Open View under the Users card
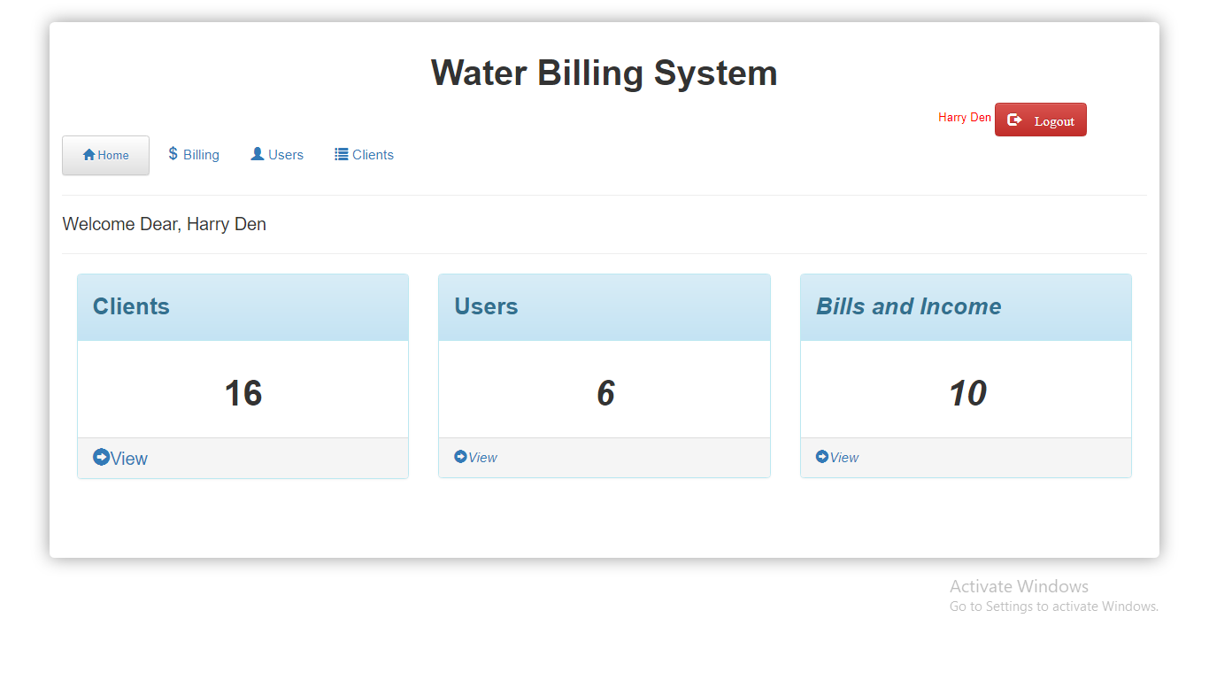The image size is (1209, 680). point(481,457)
